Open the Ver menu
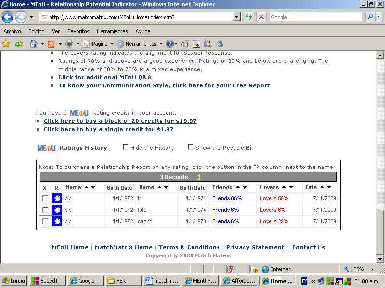This screenshot has height=288, width=385. click(56, 31)
